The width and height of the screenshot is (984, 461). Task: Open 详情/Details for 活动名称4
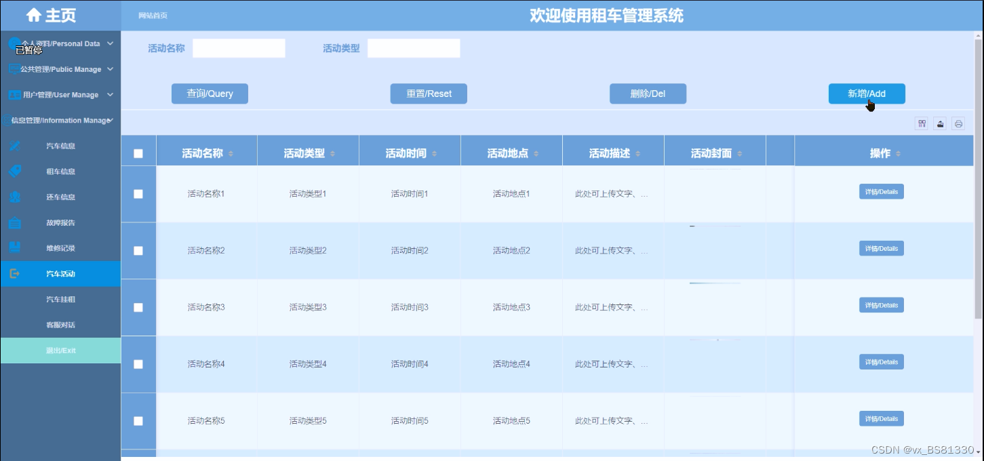coord(881,362)
